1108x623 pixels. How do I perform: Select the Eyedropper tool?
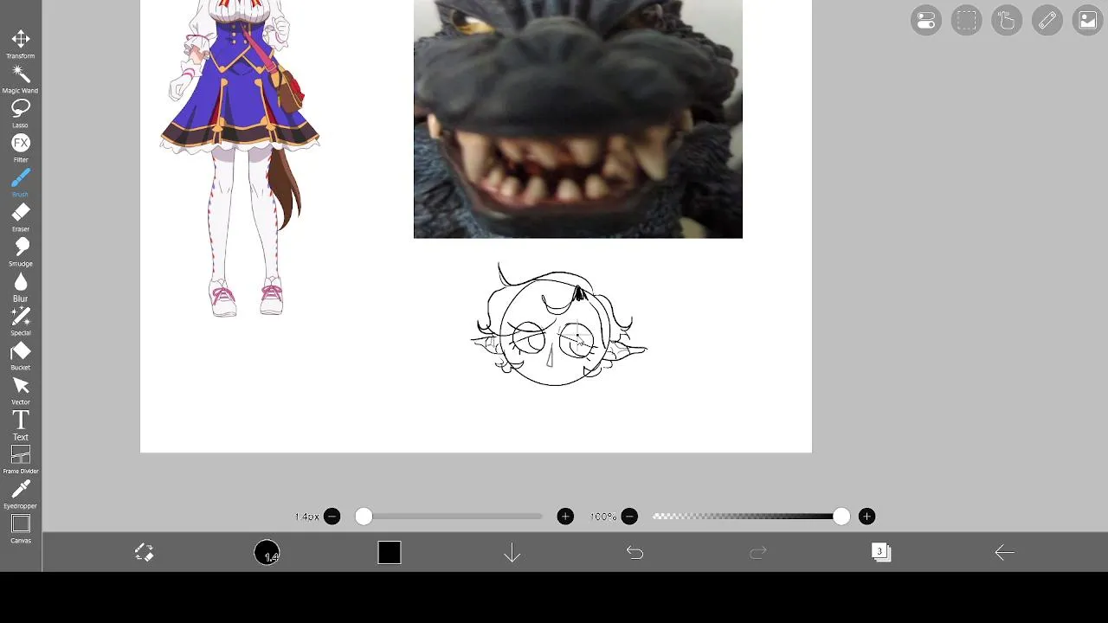click(21, 494)
